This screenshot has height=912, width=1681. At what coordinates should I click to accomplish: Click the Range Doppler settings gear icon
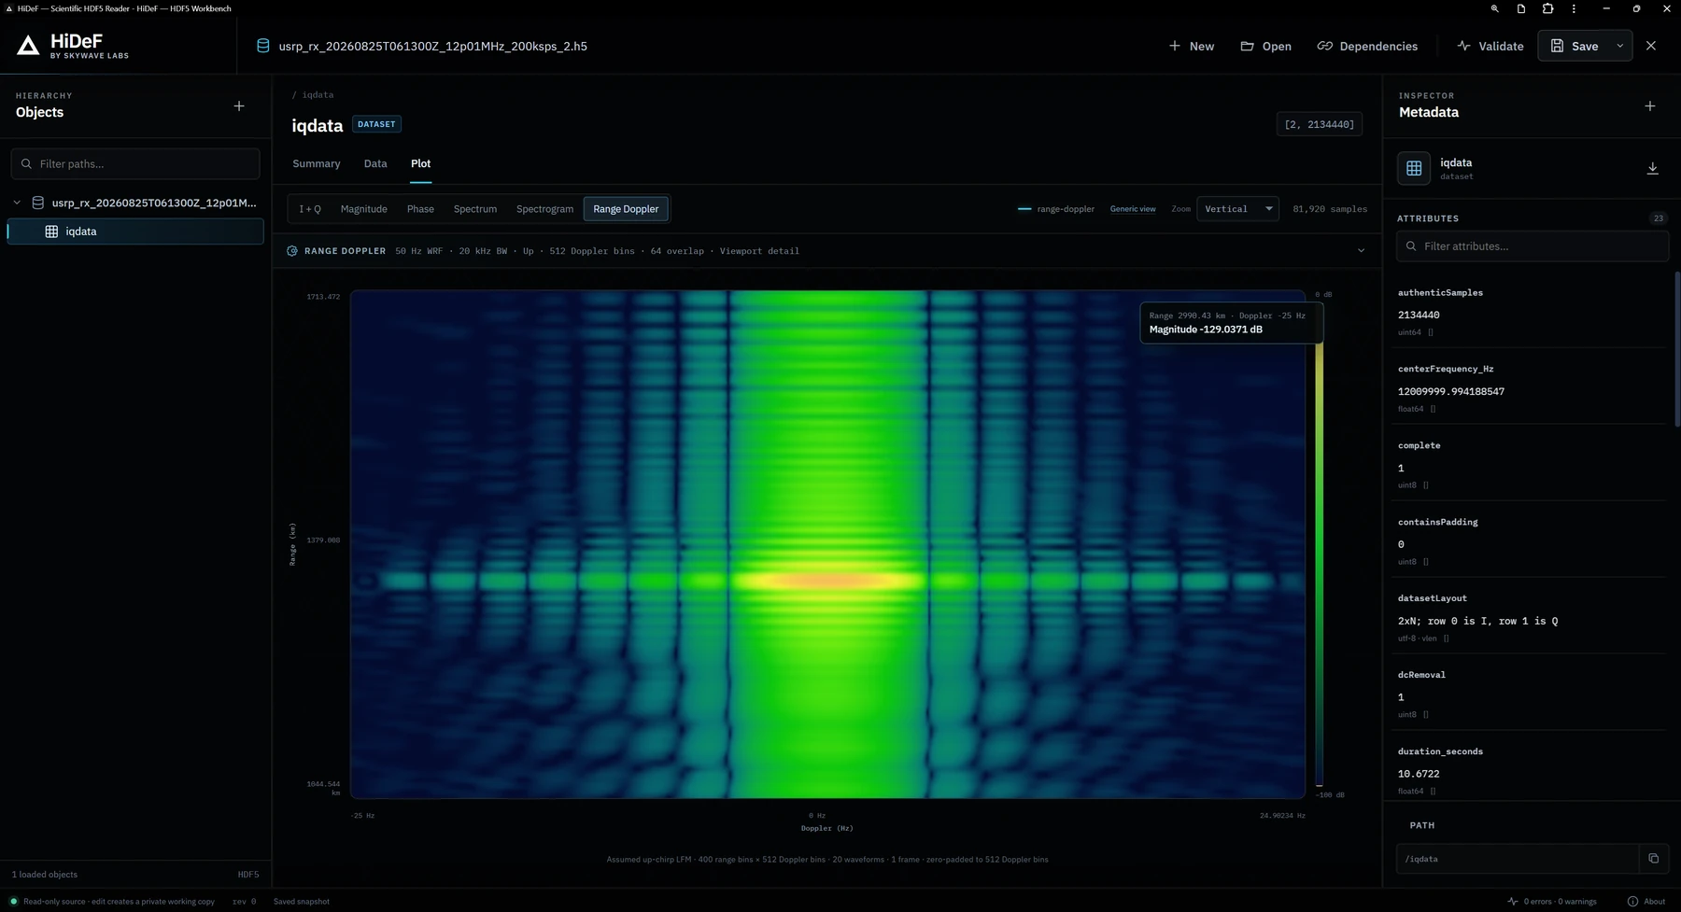coord(292,251)
